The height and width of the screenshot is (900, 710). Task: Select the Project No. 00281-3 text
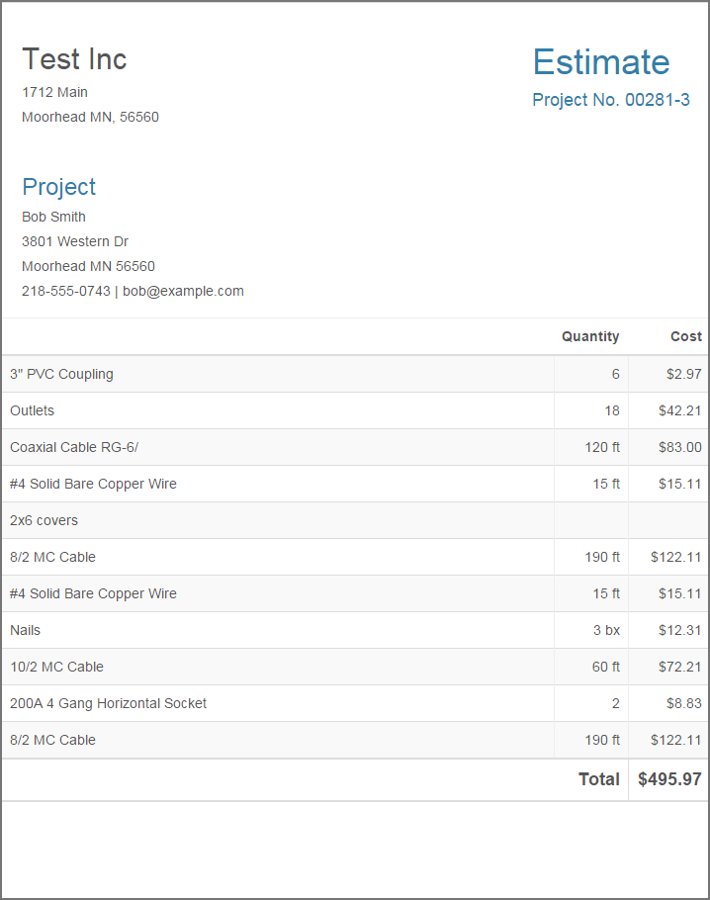pyautogui.click(x=611, y=100)
